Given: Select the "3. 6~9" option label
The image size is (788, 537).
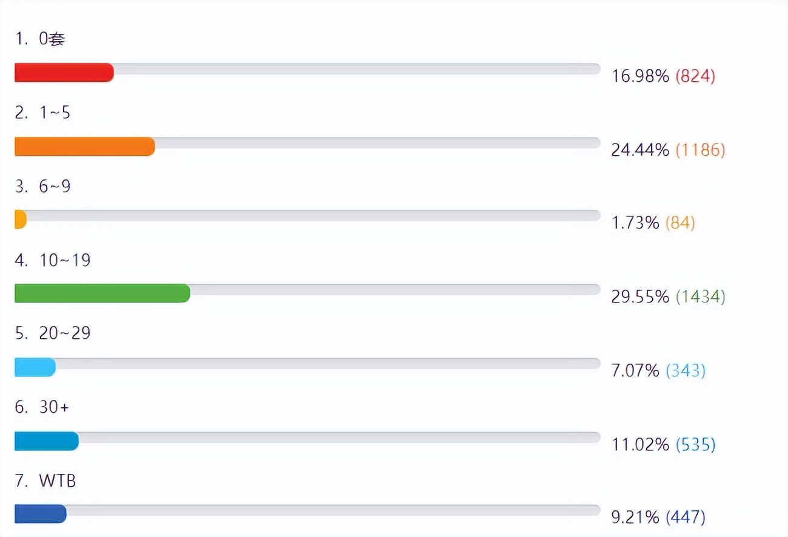Looking at the screenshot, I should click(x=42, y=187).
